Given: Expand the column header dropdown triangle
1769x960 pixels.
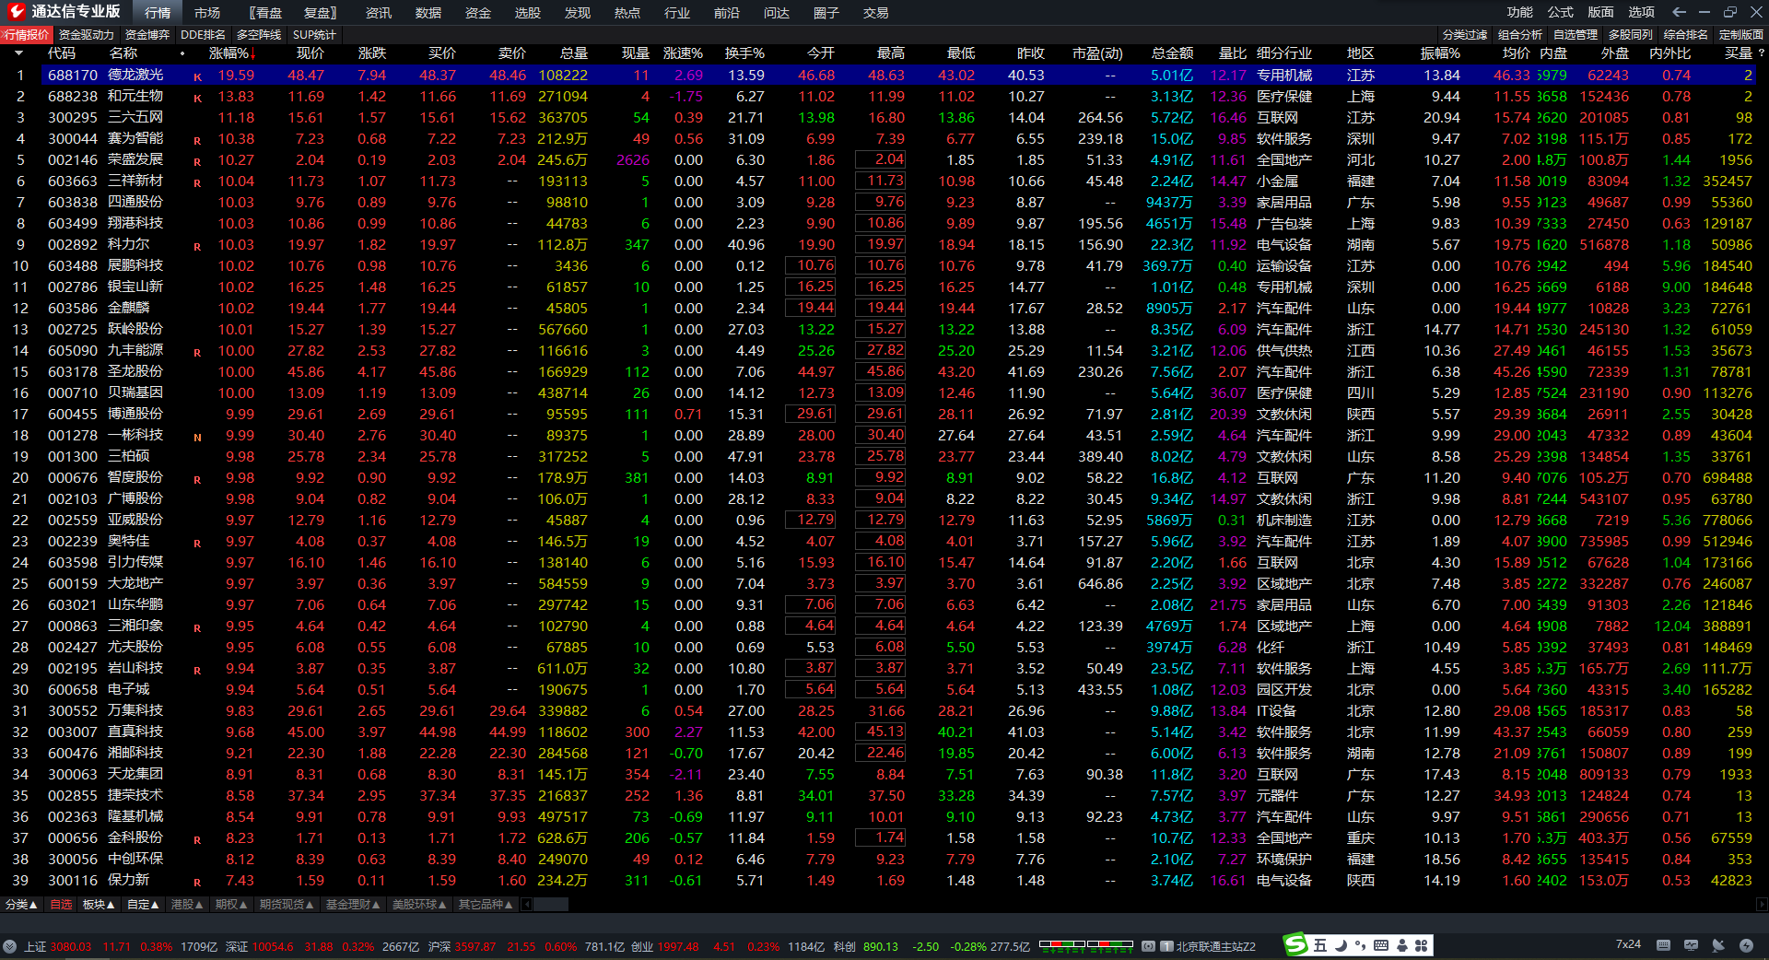Looking at the screenshot, I should click(x=18, y=53).
